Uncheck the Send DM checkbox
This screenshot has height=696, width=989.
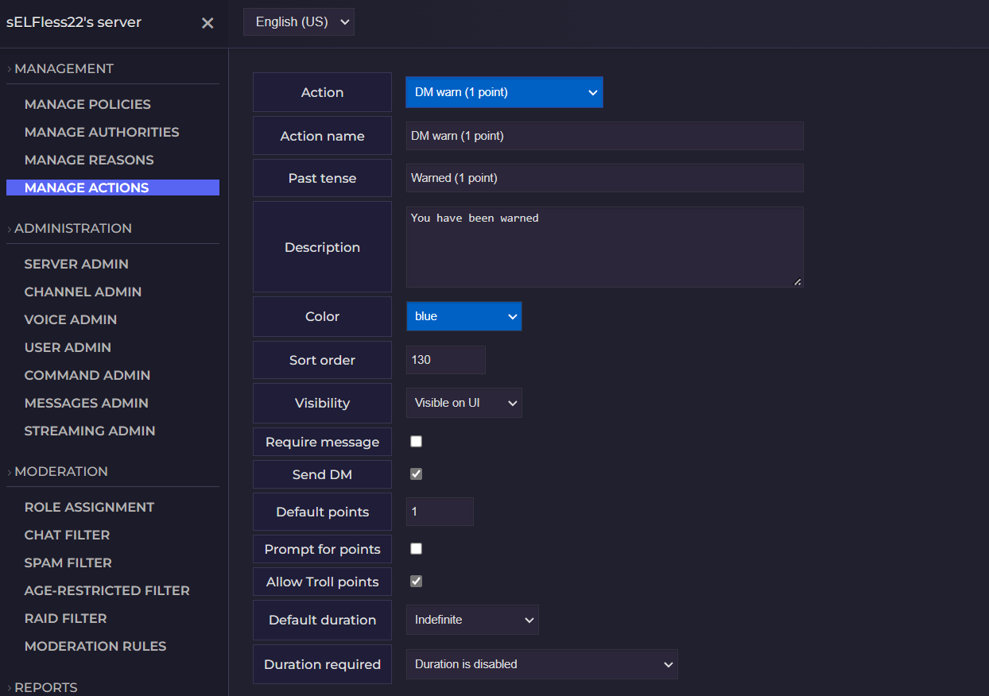click(416, 474)
